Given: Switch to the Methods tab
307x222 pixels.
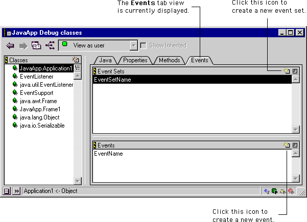Looking at the screenshot, I should pyautogui.click(x=170, y=60).
